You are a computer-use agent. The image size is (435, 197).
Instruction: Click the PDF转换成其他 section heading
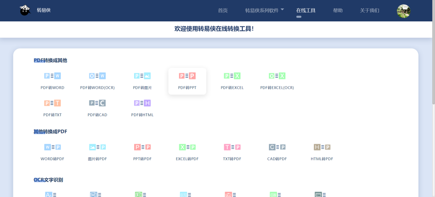tap(50, 60)
